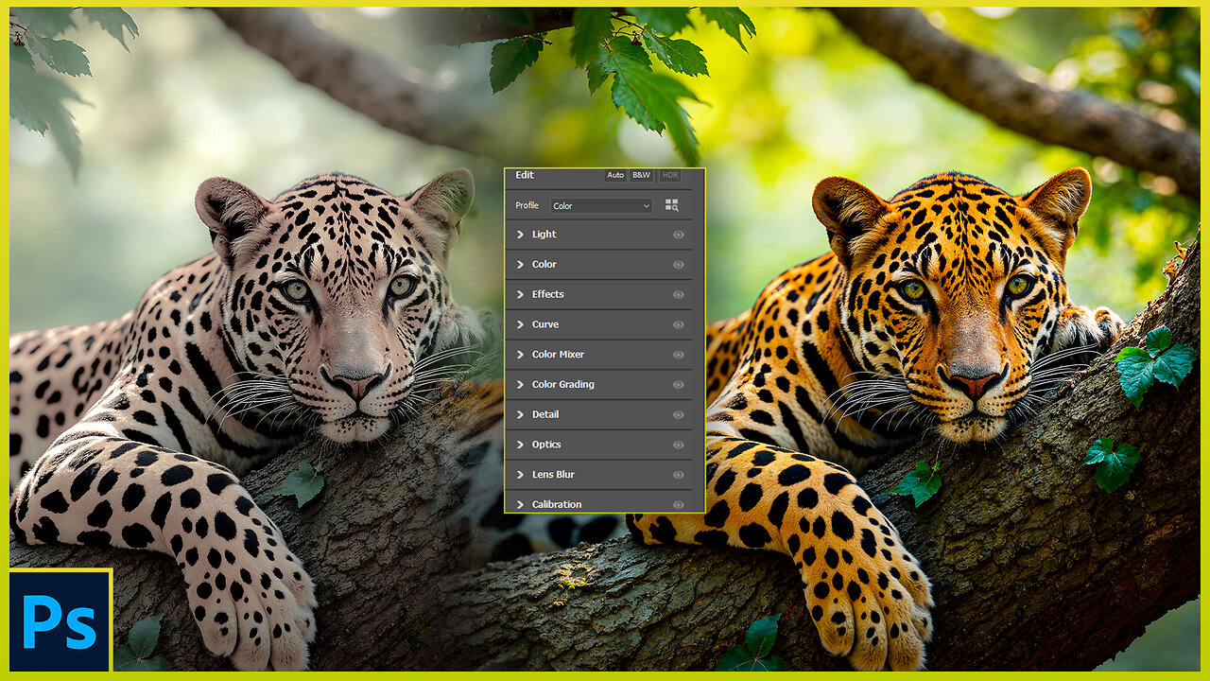This screenshot has height=681, width=1210.
Task: Click the HDR button
Action: 670,175
